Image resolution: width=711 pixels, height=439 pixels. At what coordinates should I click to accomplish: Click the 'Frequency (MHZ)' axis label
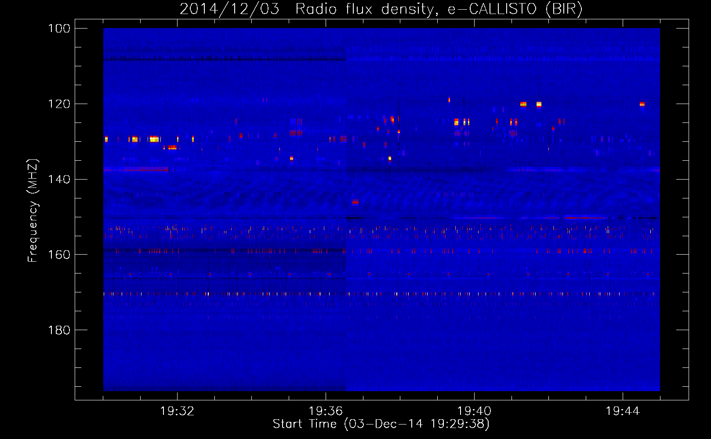[33, 210]
